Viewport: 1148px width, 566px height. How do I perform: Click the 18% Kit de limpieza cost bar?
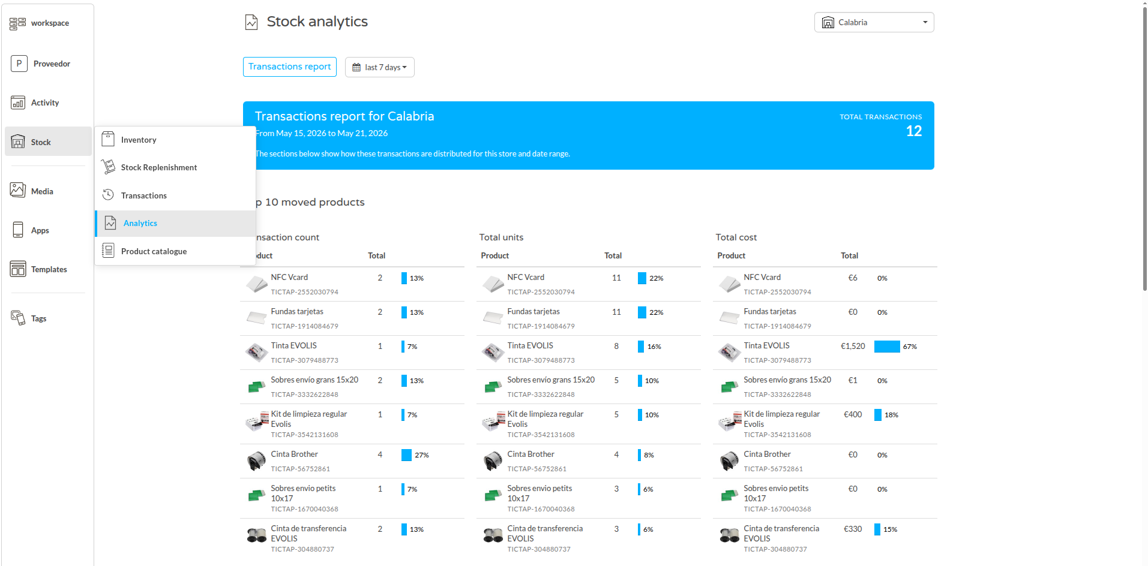coord(878,415)
